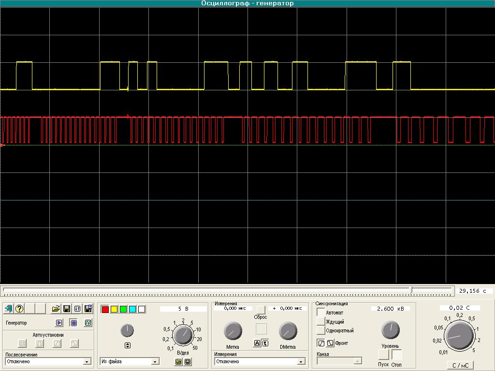Click the t measurement mode icon
Screen dimensions: 495x371
265,343
